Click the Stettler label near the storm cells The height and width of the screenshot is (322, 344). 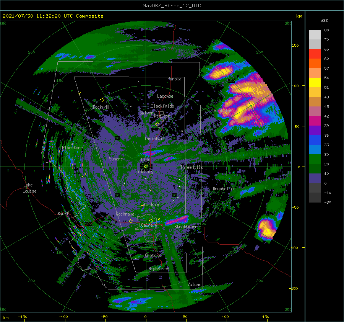coord(222,111)
